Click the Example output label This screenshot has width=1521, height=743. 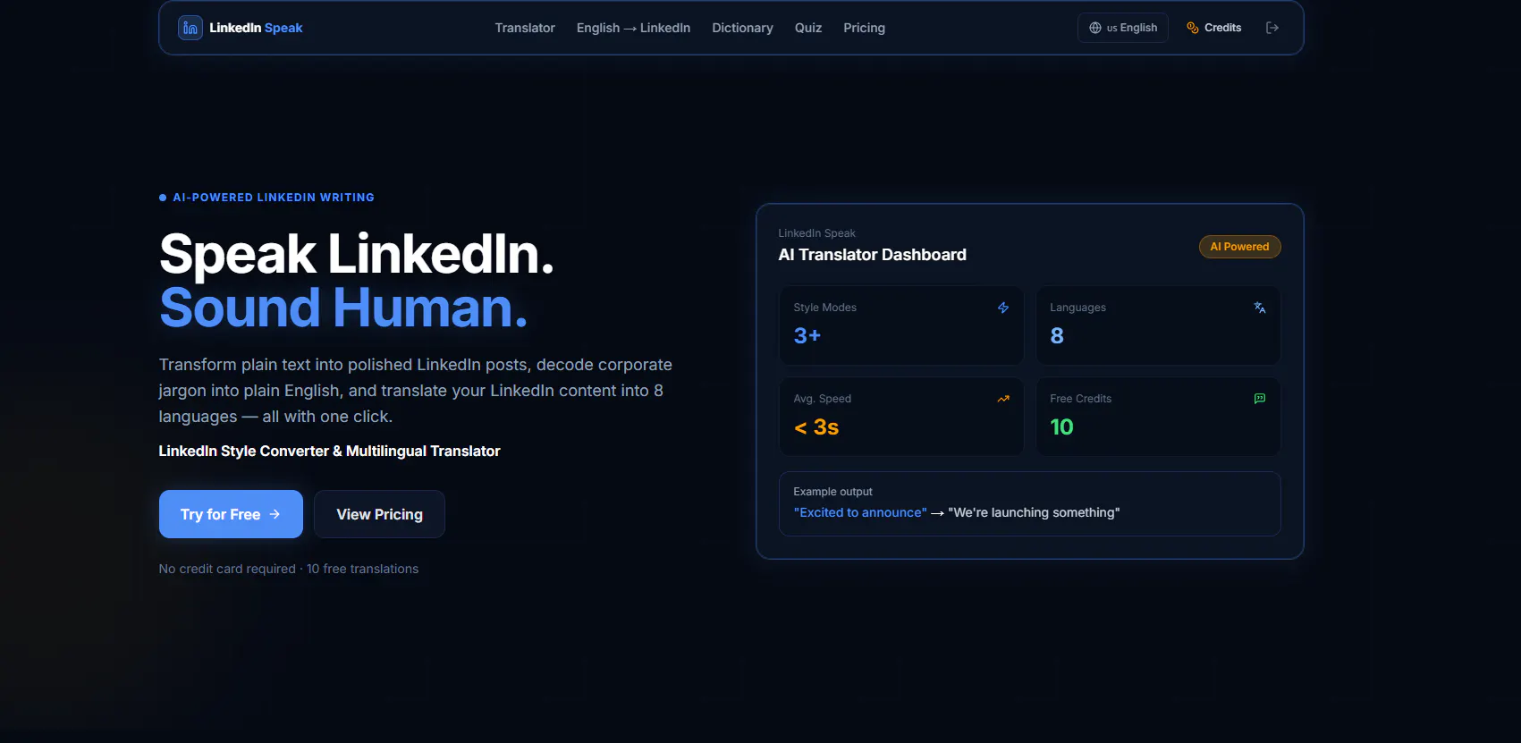[832, 492]
